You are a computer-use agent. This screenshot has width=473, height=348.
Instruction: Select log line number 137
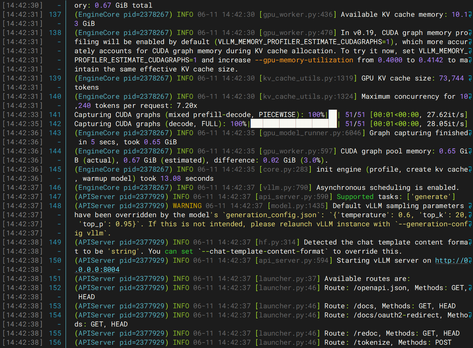[55, 15]
